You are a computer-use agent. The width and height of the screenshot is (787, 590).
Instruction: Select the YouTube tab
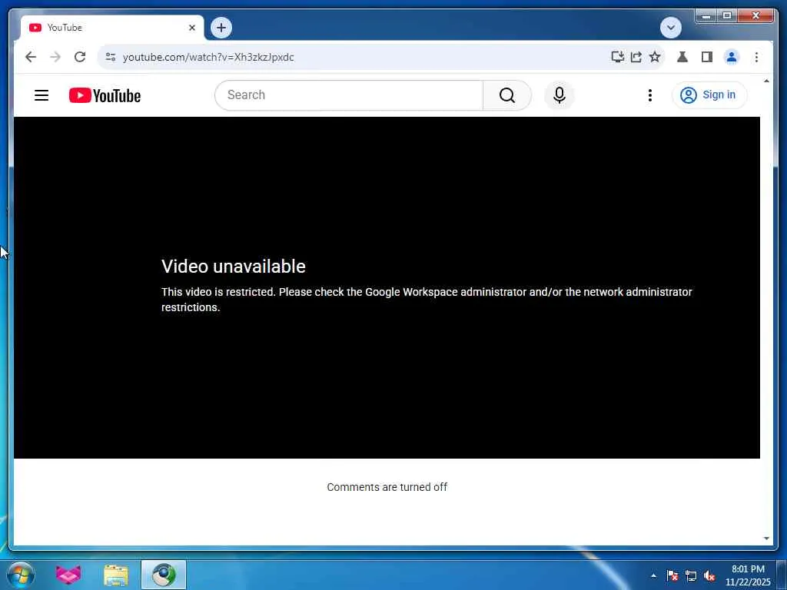click(x=112, y=28)
